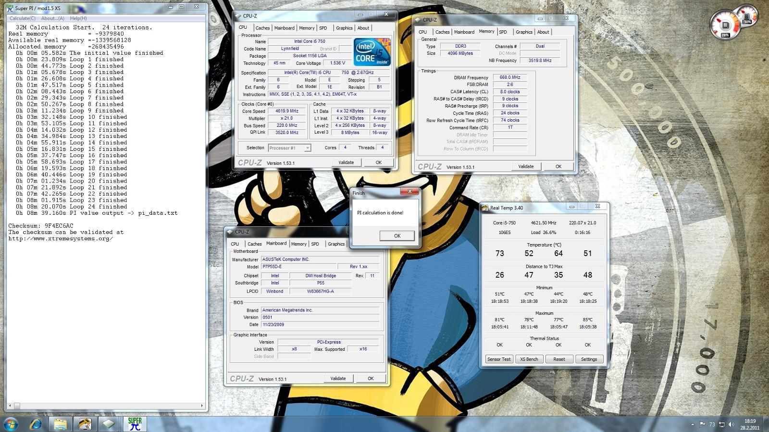
Task: Select CPU tab in Mainboard CPU-Z window
Action: click(x=235, y=244)
